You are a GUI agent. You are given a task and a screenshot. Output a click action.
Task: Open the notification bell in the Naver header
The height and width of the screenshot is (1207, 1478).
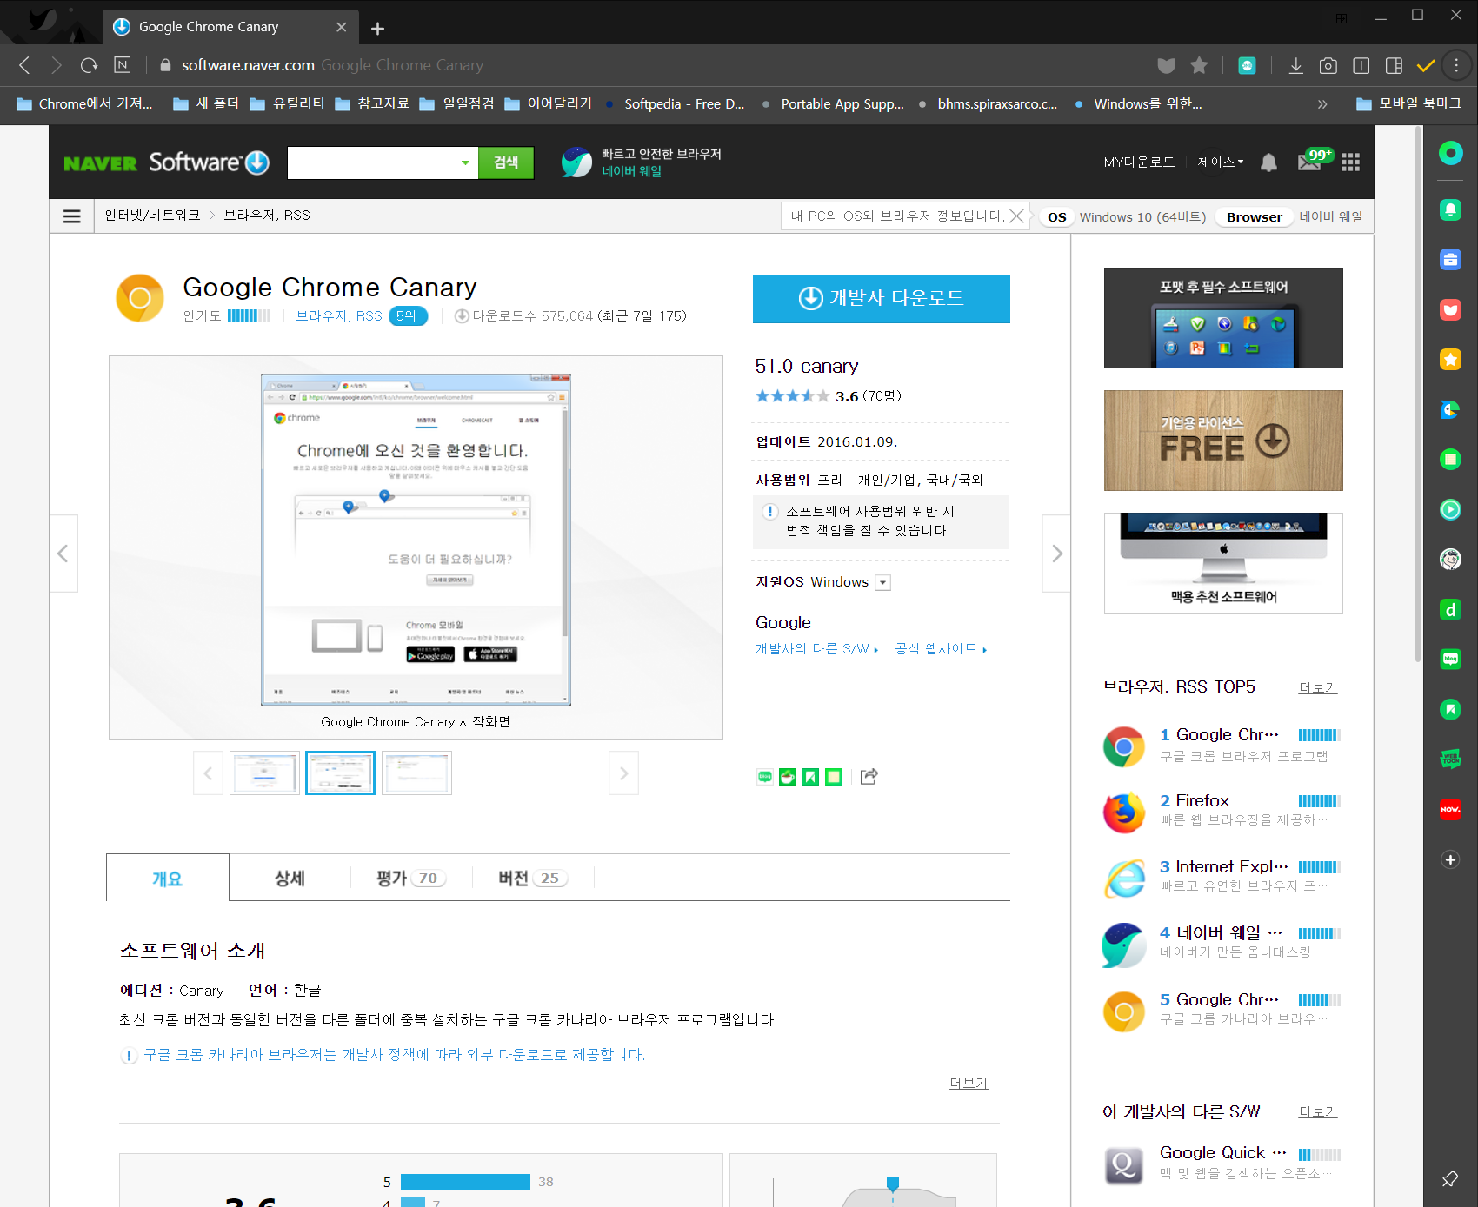click(x=1268, y=162)
